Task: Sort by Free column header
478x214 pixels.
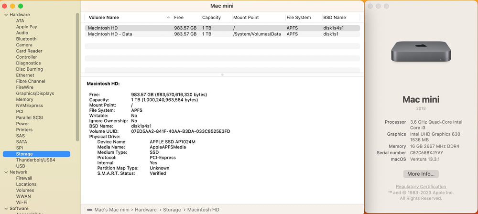Action: click(x=179, y=17)
